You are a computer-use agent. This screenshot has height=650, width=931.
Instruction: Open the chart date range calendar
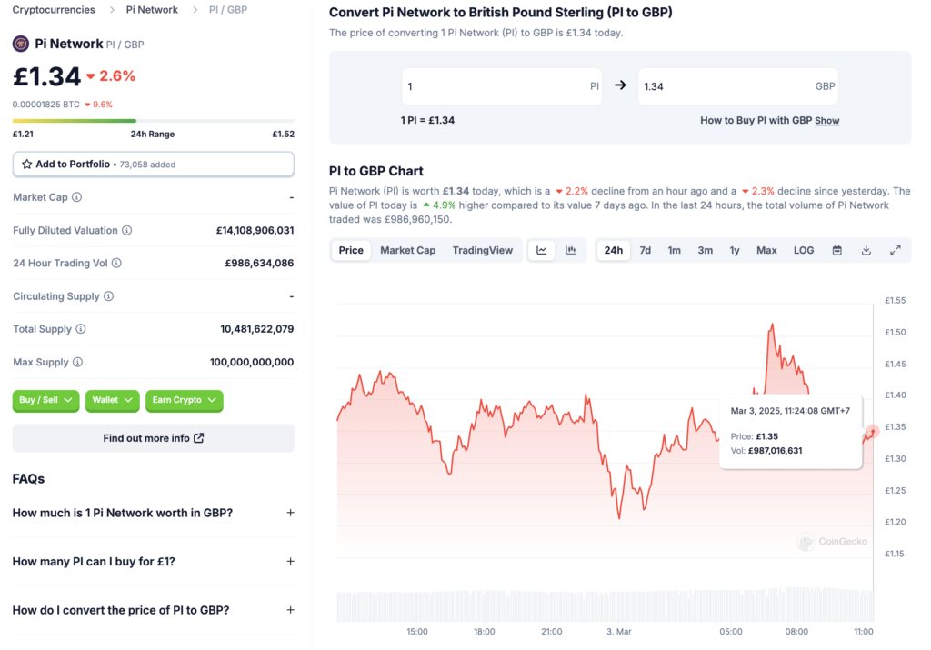837,251
